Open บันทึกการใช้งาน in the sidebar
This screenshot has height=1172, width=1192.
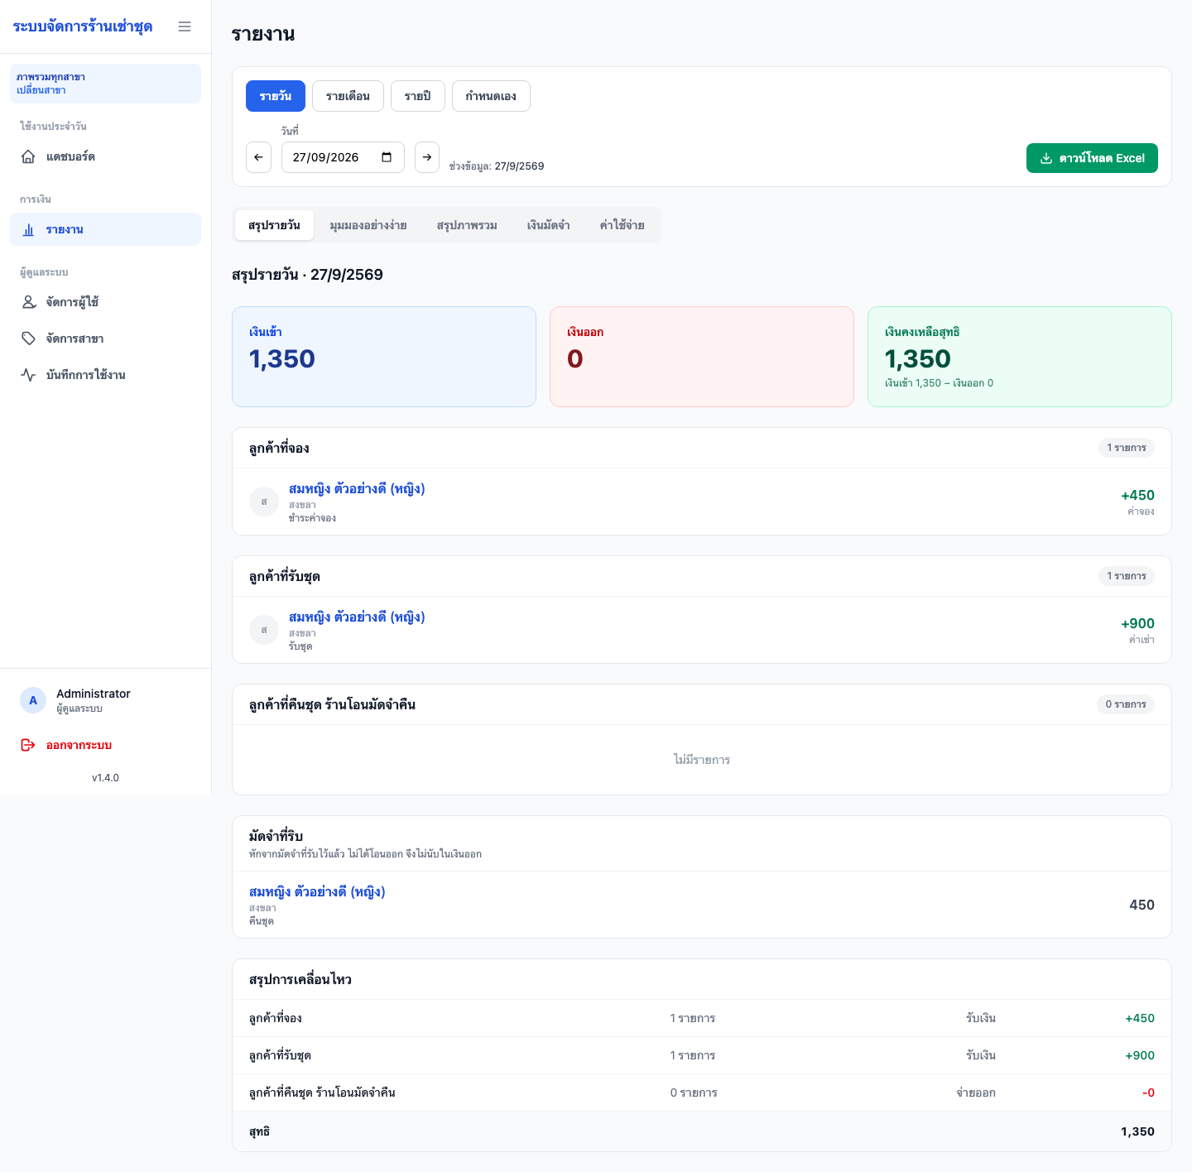click(x=105, y=375)
